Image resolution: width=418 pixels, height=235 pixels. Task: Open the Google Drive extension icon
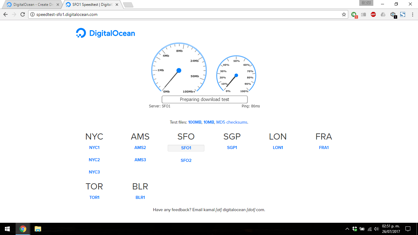pyautogui.click(x=383, y=14)
